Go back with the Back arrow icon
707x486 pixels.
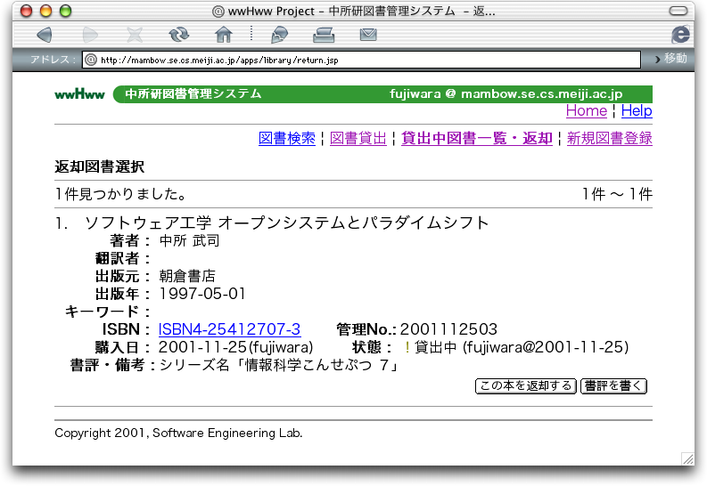pos(45,35)
